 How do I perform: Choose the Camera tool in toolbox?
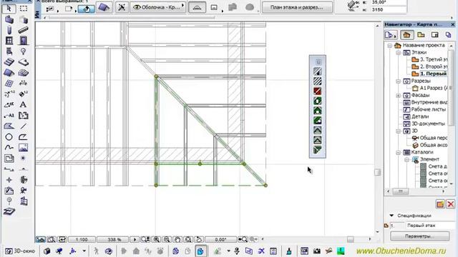[24, 191]
